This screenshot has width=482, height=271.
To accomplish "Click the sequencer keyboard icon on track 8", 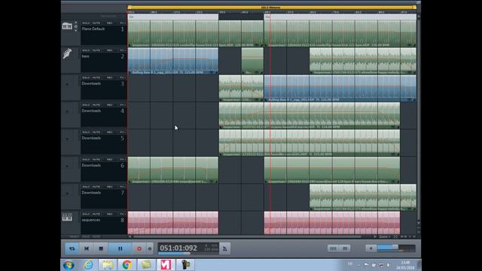I will [67, 218].
